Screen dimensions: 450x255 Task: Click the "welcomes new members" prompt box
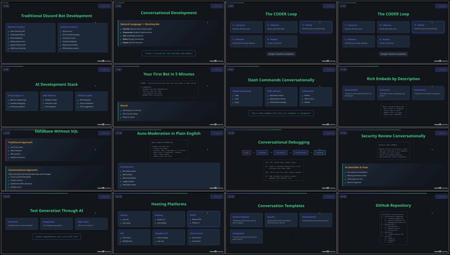coord(169,53)
